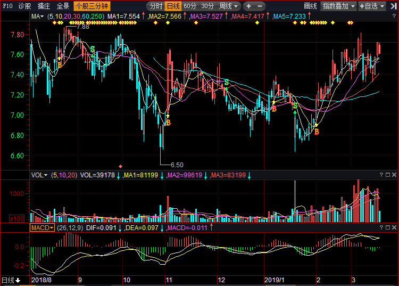Image resolution: width=399 pixels, height=286 pixels.
Task: Maximize the MACD indicator panel
Action: (387, 227)
